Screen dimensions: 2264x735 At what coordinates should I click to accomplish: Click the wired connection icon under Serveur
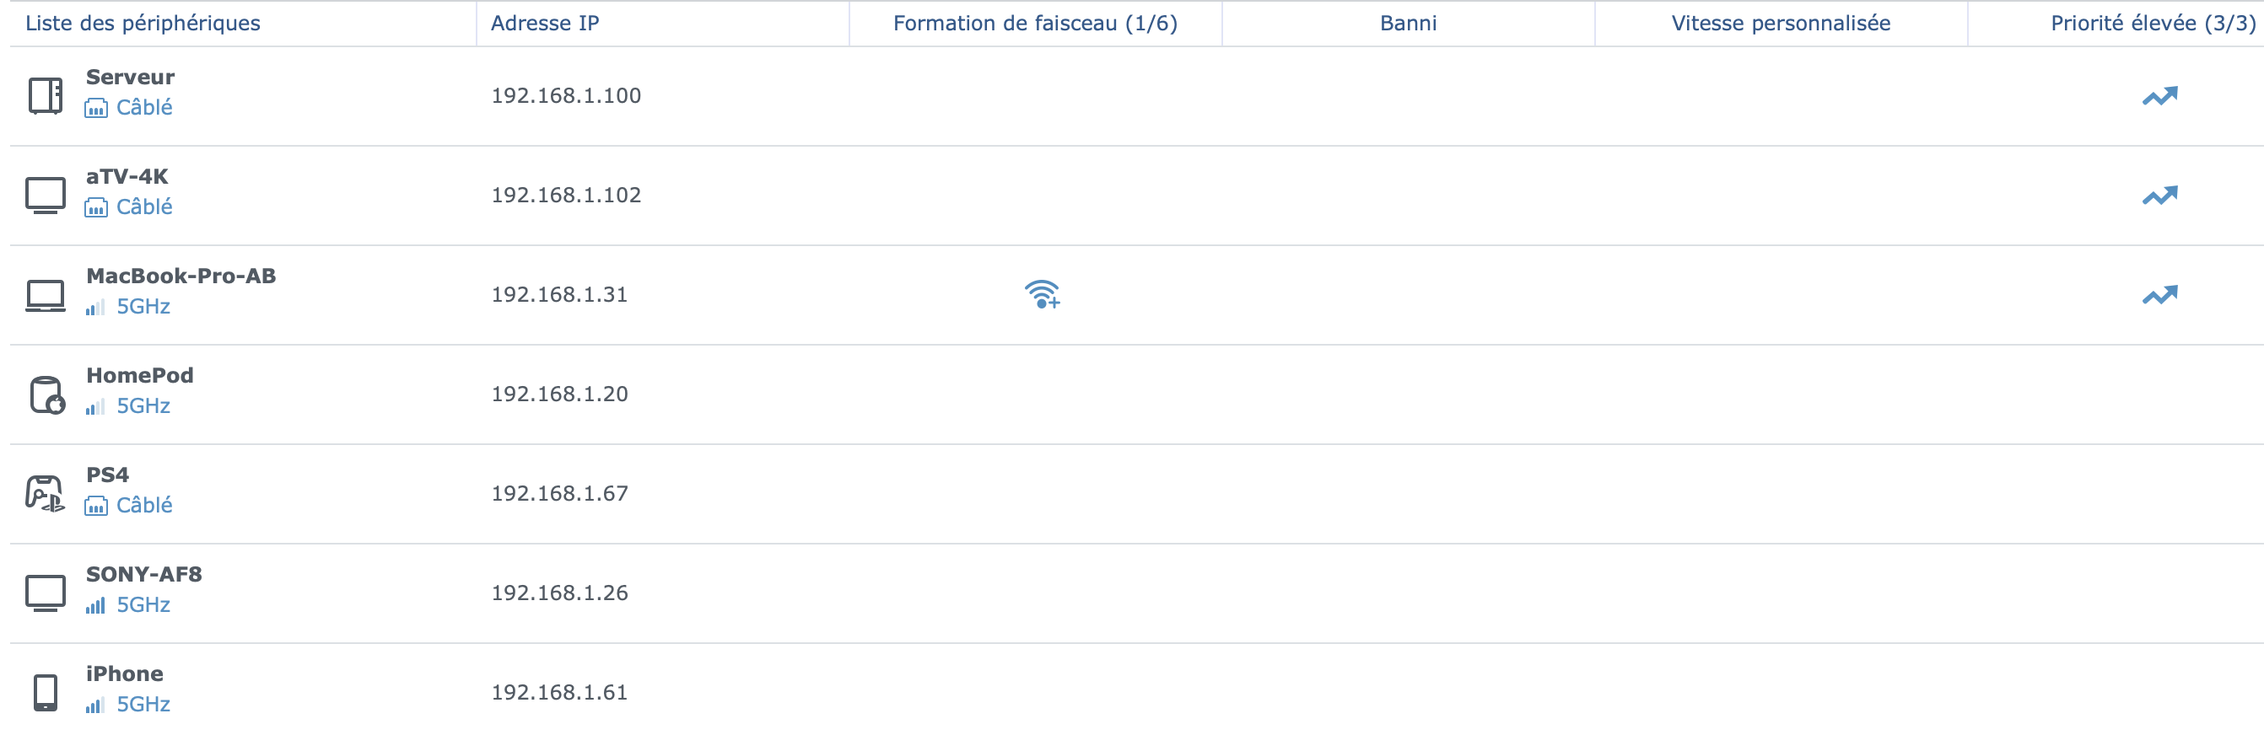click(96, 108)
